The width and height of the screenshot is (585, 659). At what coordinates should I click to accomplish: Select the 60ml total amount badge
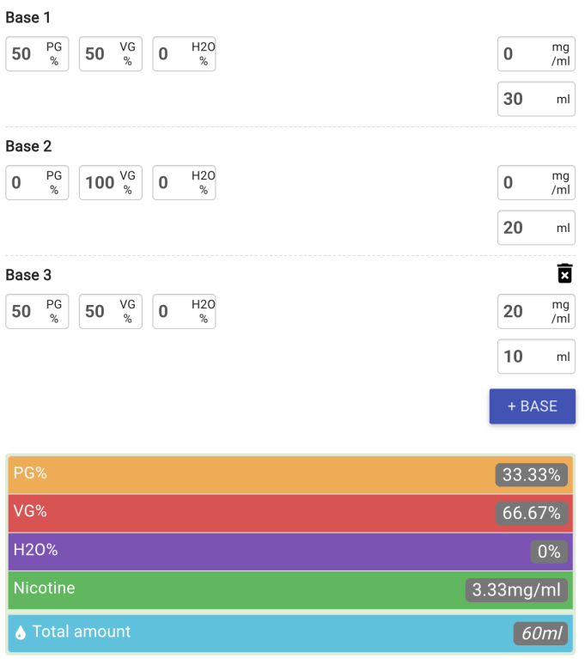click(x=540, y=633)
